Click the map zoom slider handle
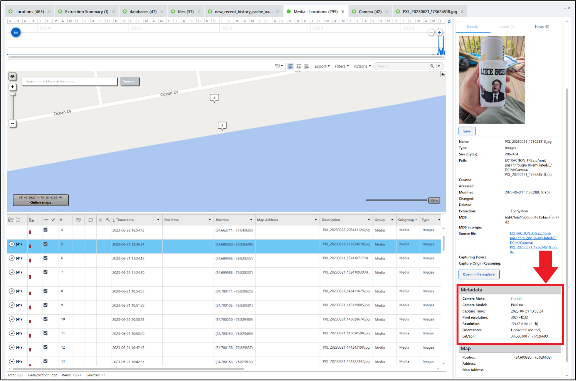 [12, 94]
